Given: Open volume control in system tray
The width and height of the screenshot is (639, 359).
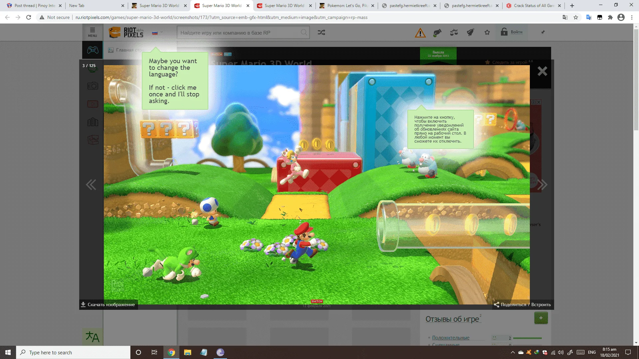Looking at the screenshot, I should (x=561, y=352).
